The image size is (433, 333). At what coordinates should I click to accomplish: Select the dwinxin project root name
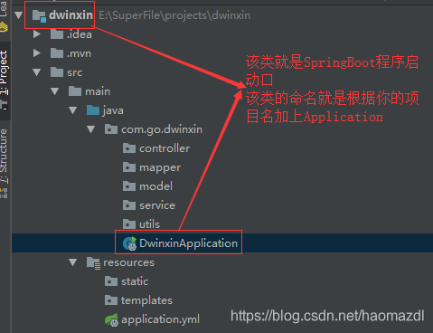pyautogui.click(x=71, y=15)
